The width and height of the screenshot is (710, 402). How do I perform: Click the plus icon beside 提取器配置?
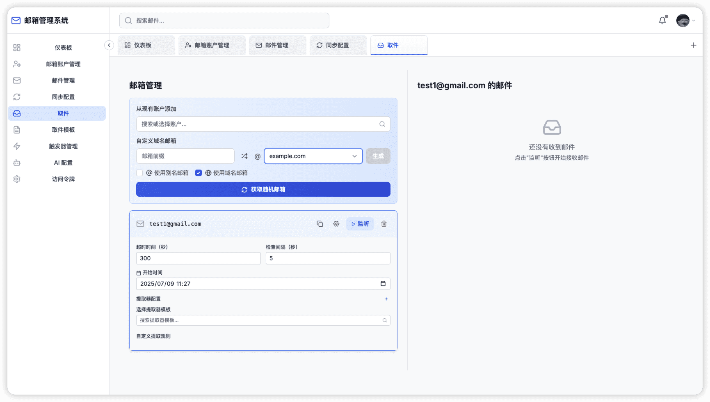tap(386, 299)
